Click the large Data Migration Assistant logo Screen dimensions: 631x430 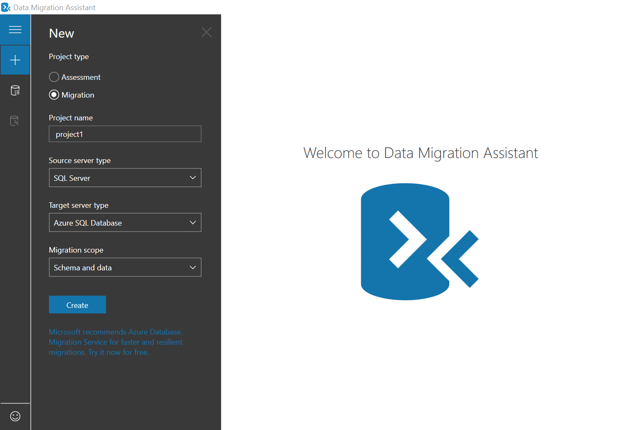tap(420, 242)
